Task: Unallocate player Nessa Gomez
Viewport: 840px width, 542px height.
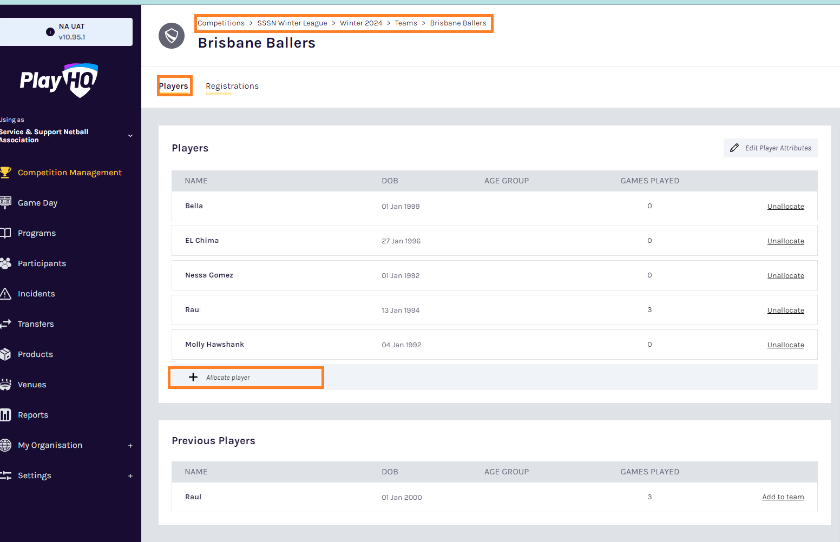Action: click(x=785, y=275)
